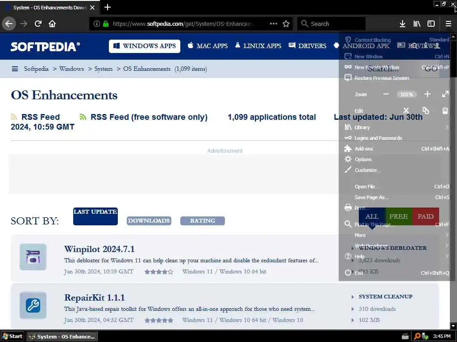
Task: Click green RSS icon for free software
Action: pos(83,117)
